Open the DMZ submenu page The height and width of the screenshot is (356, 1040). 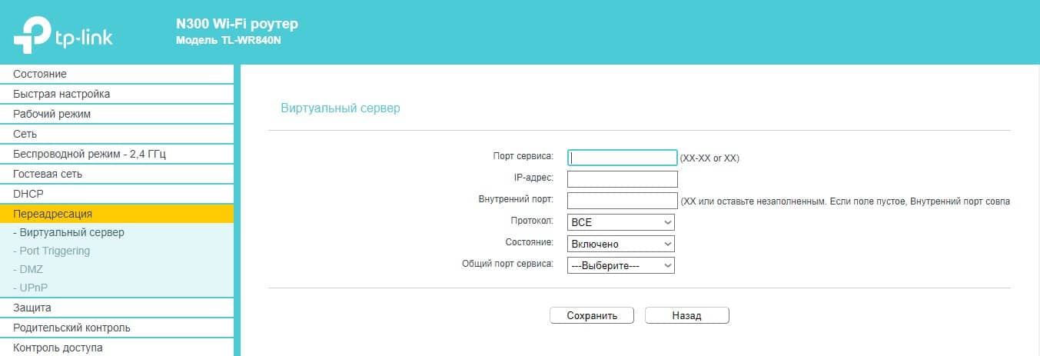pos(32,269)
